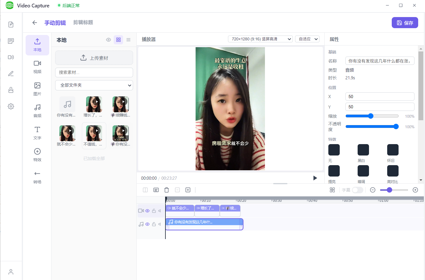425x280 pixels.
Task: Select the 转场 transition tab
Action: coord(37,177)
